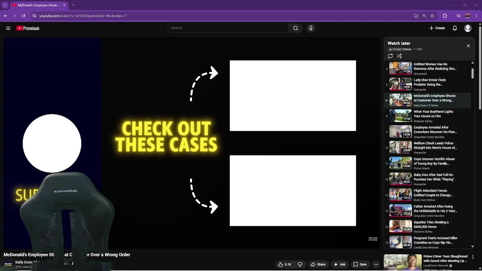Open options for Prime Crime recommendation

click(x=473, y=257)
